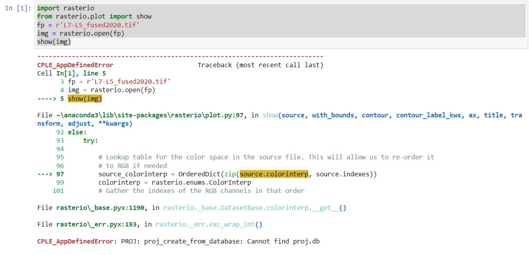Click traceback line 3 with the file path

pyautogui.click(x=115, y=82)
